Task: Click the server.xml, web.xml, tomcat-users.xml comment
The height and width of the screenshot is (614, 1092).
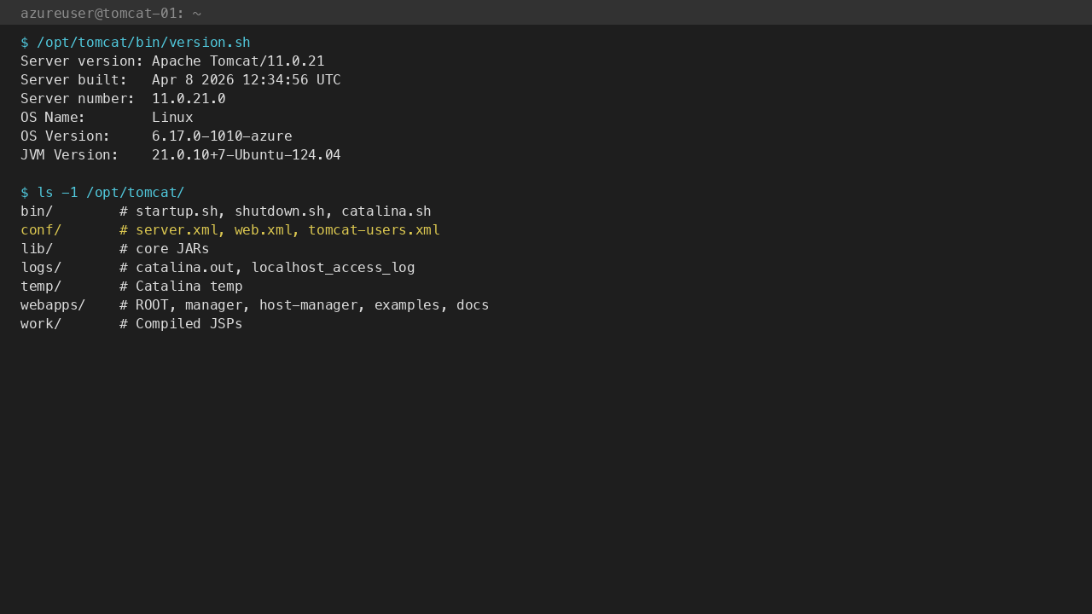Action: tap(280, 230)
